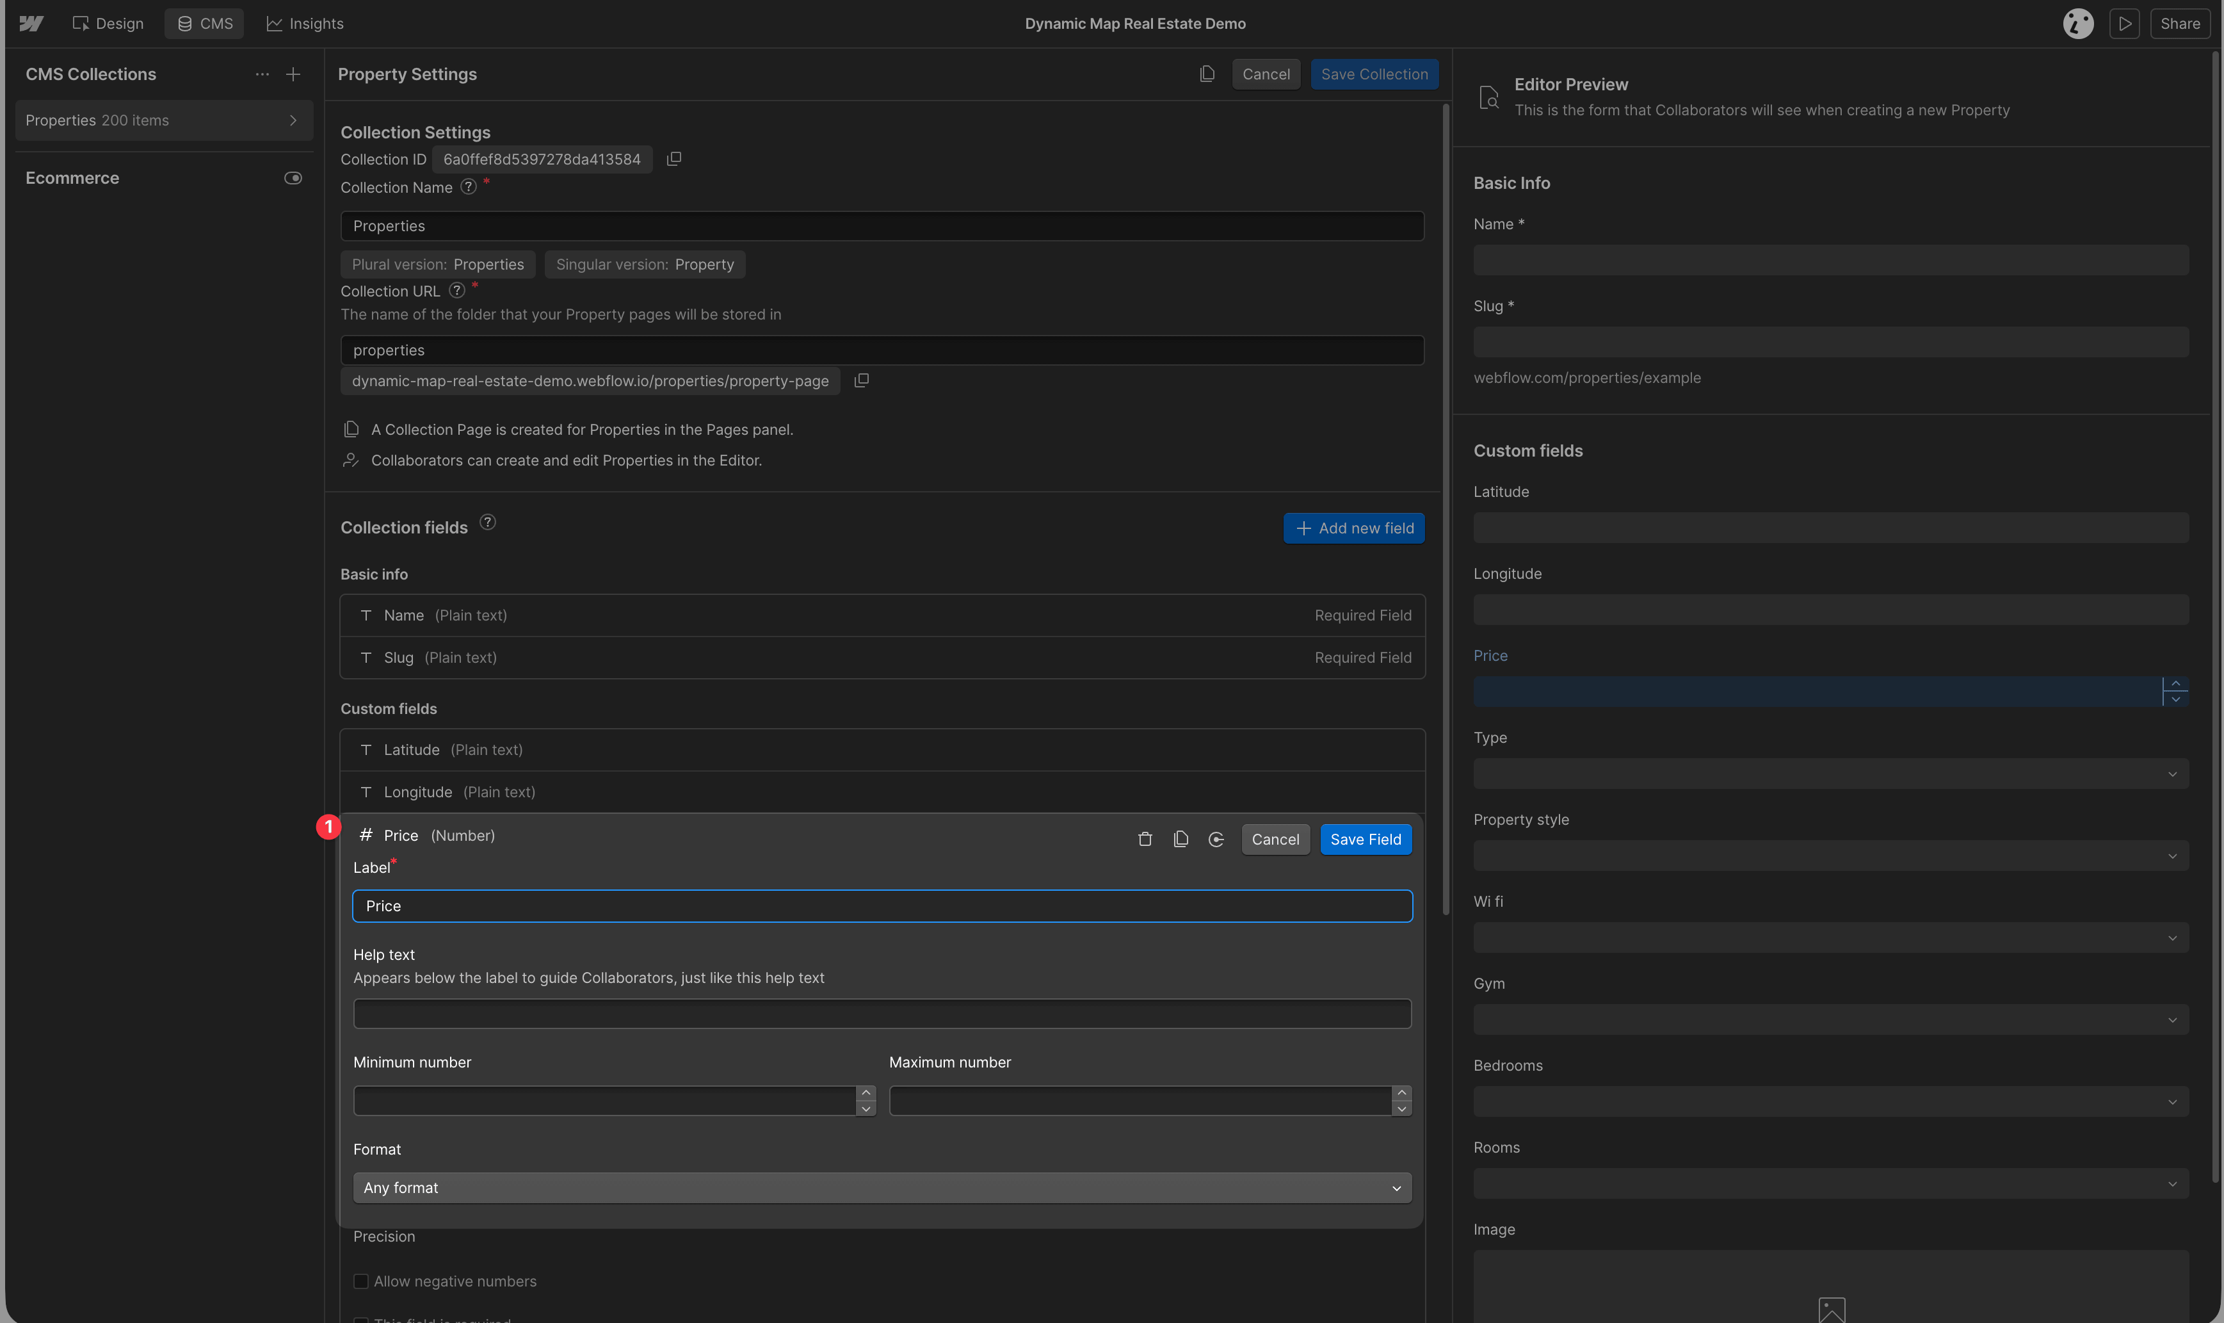Viewport: 2224px width, 1323px height.
Task: Increase the Minimum number value
Action: coord(866,1093)
